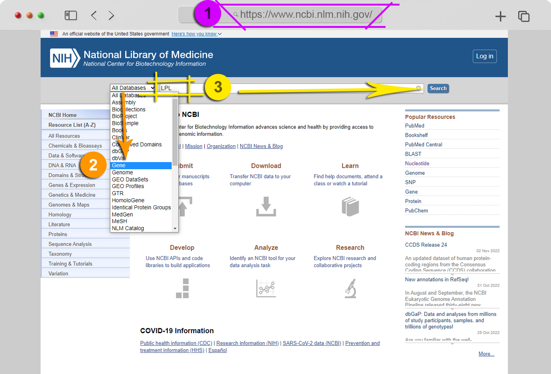Click the Search button

[x=438, y=88]
